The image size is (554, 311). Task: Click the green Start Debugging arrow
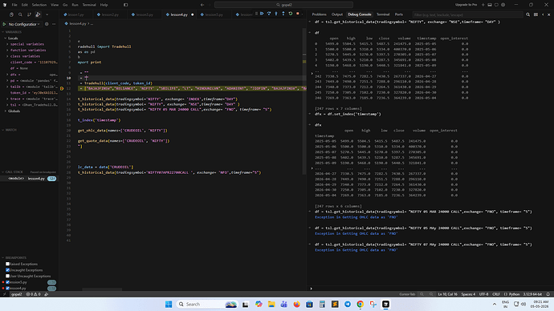(4, 24)
